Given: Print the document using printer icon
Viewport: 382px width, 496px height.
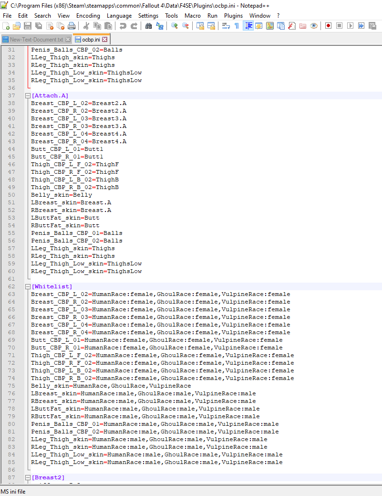Looking at the screenshot, I should (x=72, y=26).
